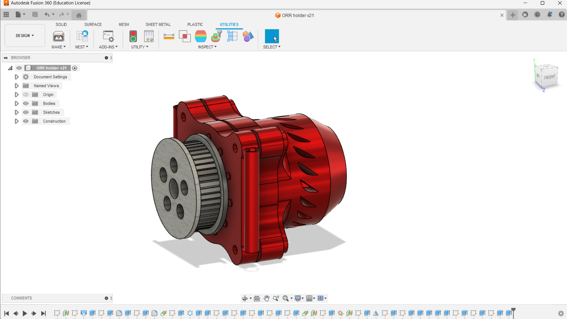Open the Zebra Analysis rainbow icon

[201, 36]
